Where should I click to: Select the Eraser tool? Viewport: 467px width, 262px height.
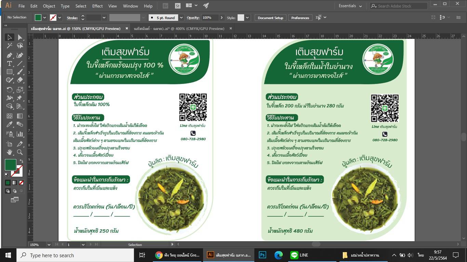pyautogui.click(x=20, y=80)
